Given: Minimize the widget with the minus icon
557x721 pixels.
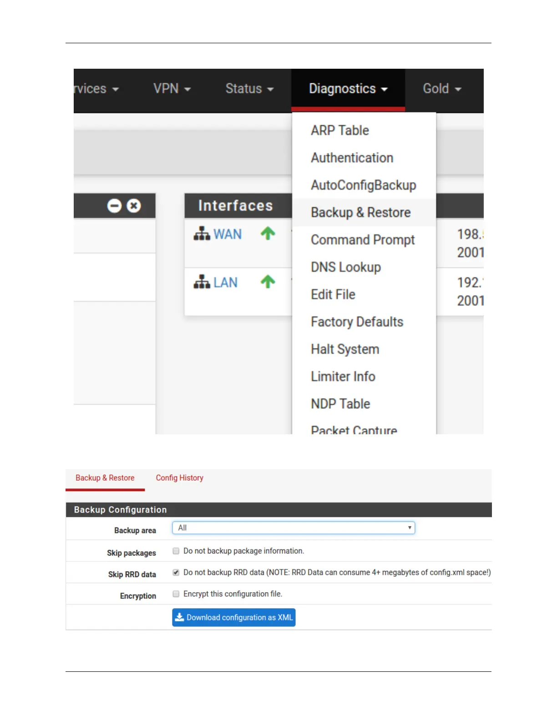Looking at the screenshot, I should pos(114,206).
